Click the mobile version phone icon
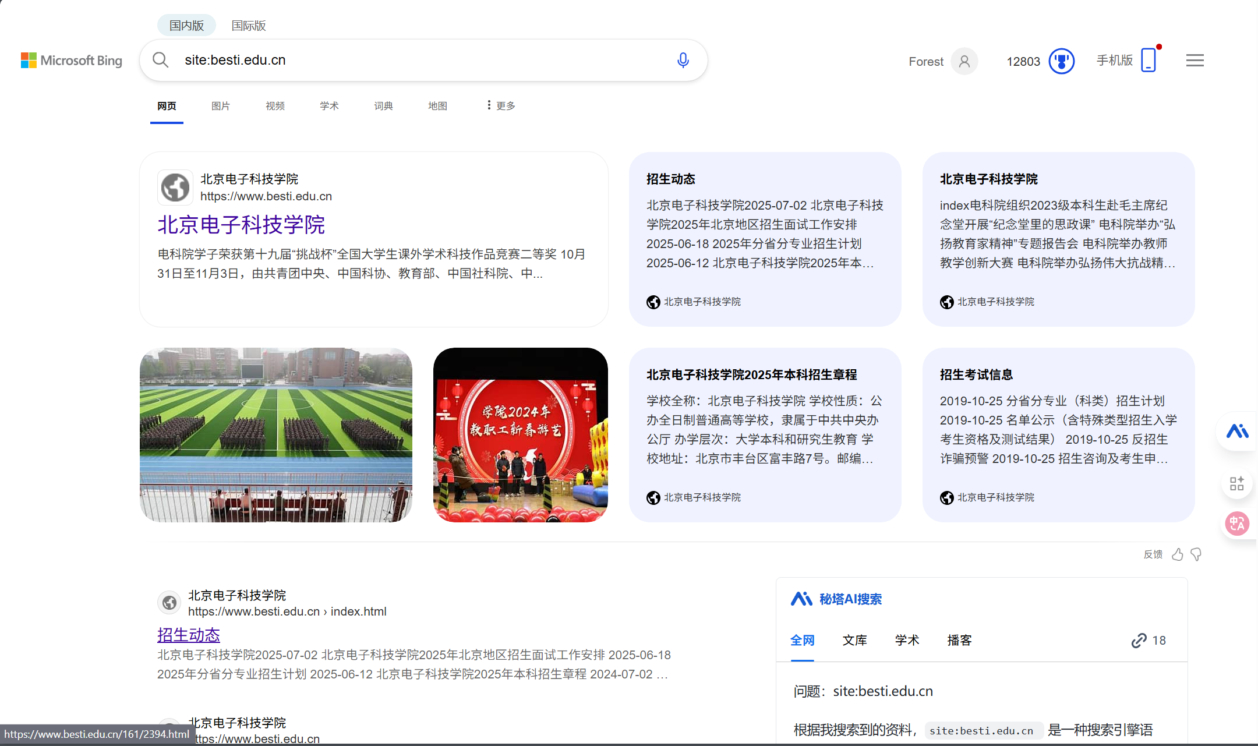The height and width of the screenshot is (746, 1258). 1148,60
